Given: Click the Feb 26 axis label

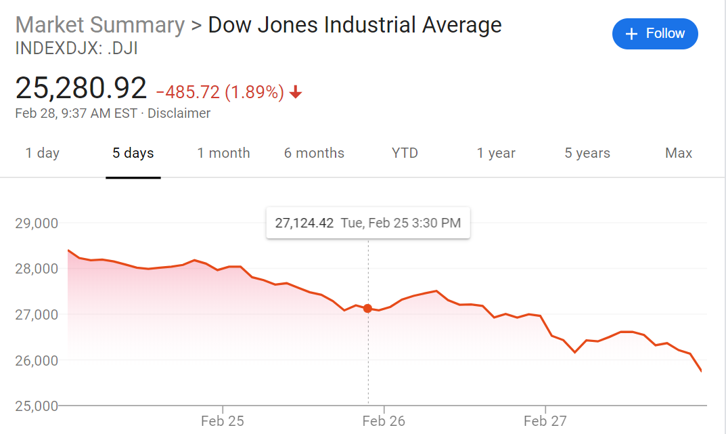Looking at the screenshot, I should [384, 421].
